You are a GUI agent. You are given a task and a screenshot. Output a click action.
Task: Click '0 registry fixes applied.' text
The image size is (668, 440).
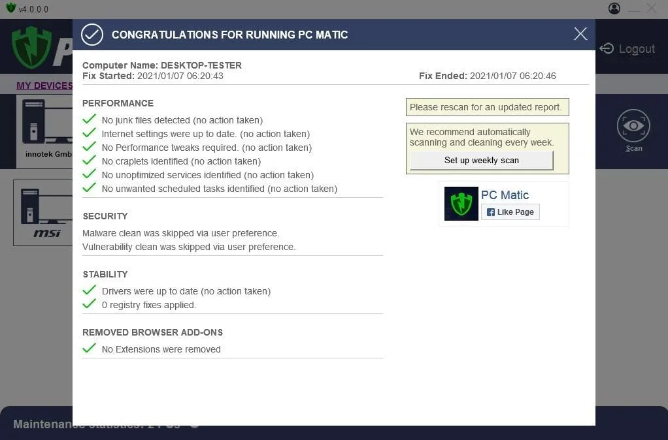[148, 305]
